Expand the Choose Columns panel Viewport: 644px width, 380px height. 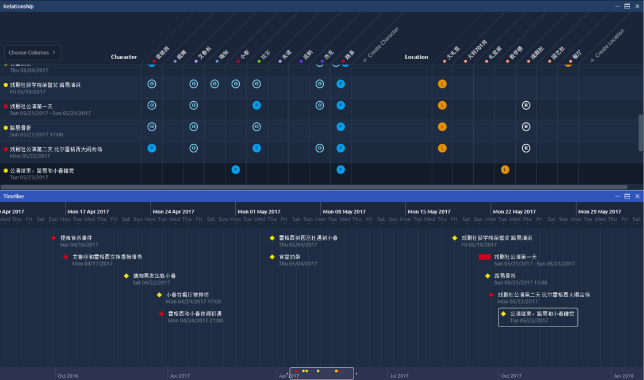pyautogui.click(x=32, y=52)
